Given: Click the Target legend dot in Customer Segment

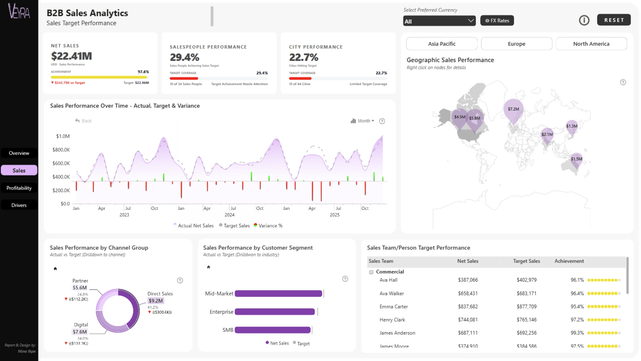Looking at the screenshot, I should tap(294, 343).
